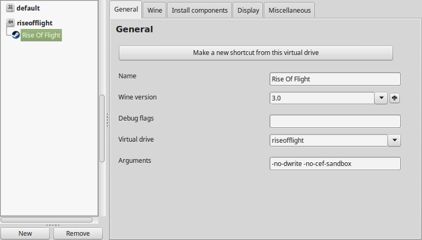Click the New button
The height and width of the screenshot is (240, 422).
click(x=25, y=233)
